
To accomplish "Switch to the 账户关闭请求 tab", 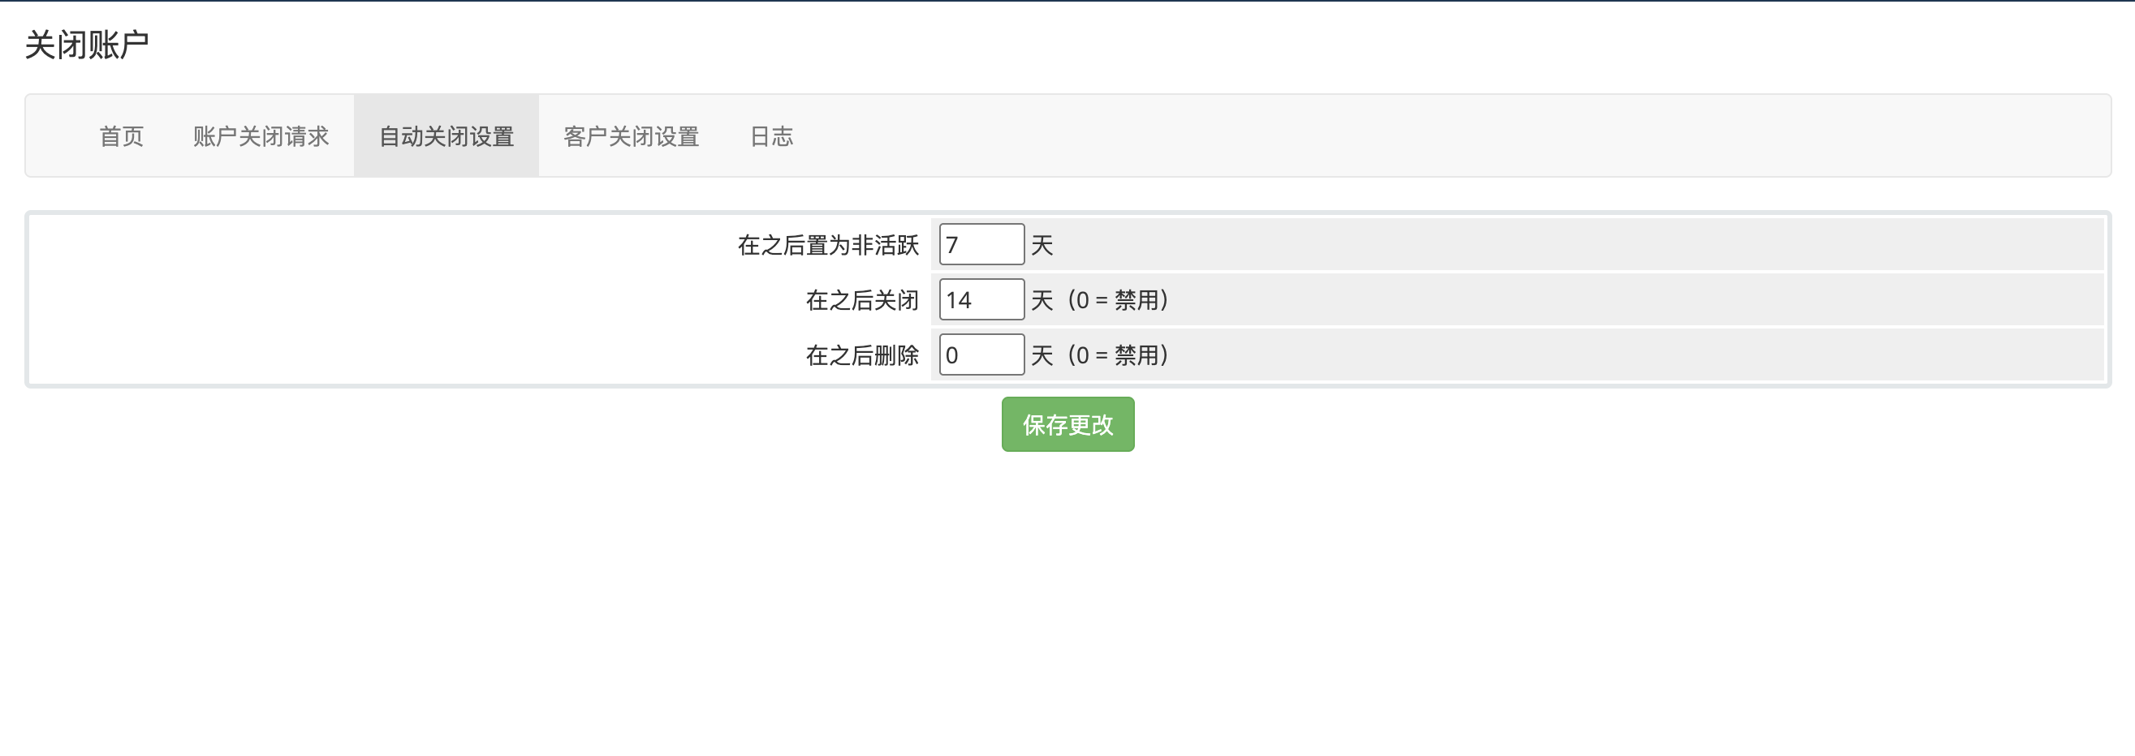I will [x=261, y=135].
